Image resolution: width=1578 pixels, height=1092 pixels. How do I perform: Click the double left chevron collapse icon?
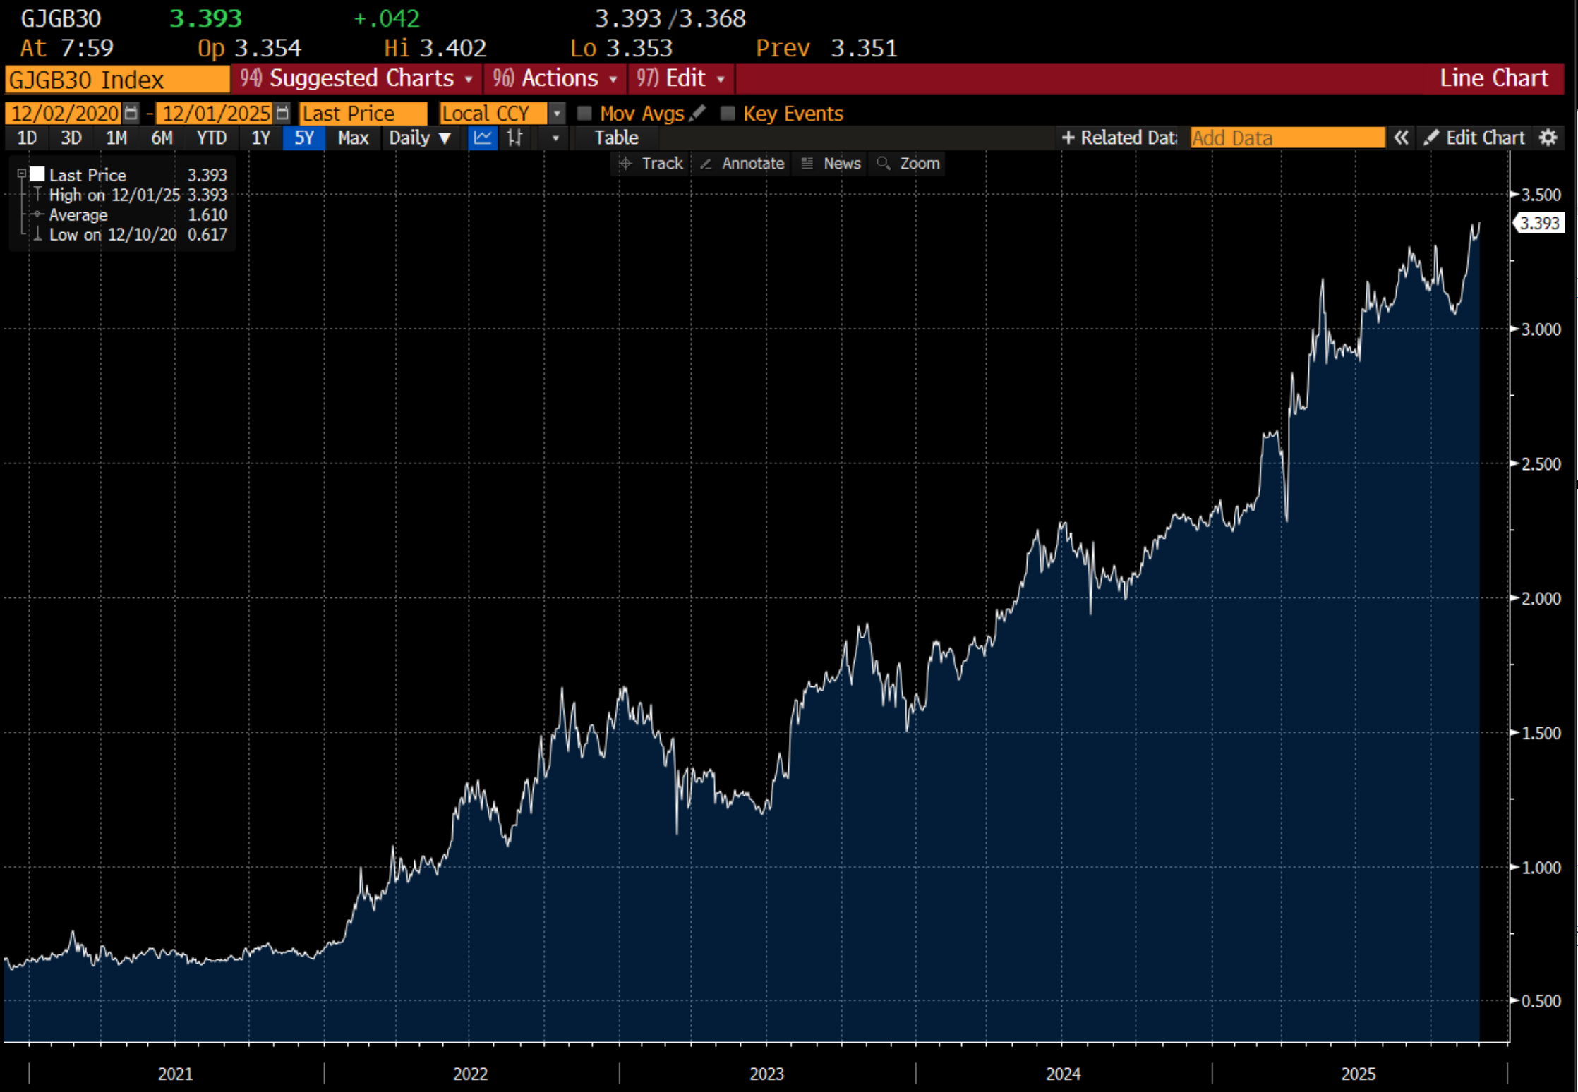click(1401, 138)
